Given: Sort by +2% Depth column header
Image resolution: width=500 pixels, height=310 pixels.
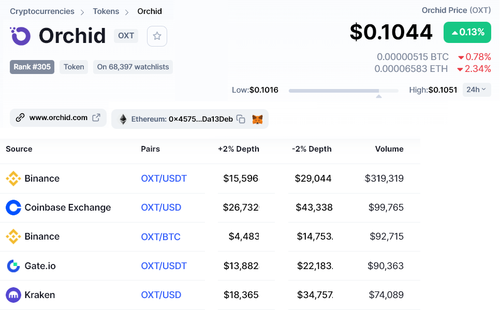Looking at the screenshot, I should point(239,149).
